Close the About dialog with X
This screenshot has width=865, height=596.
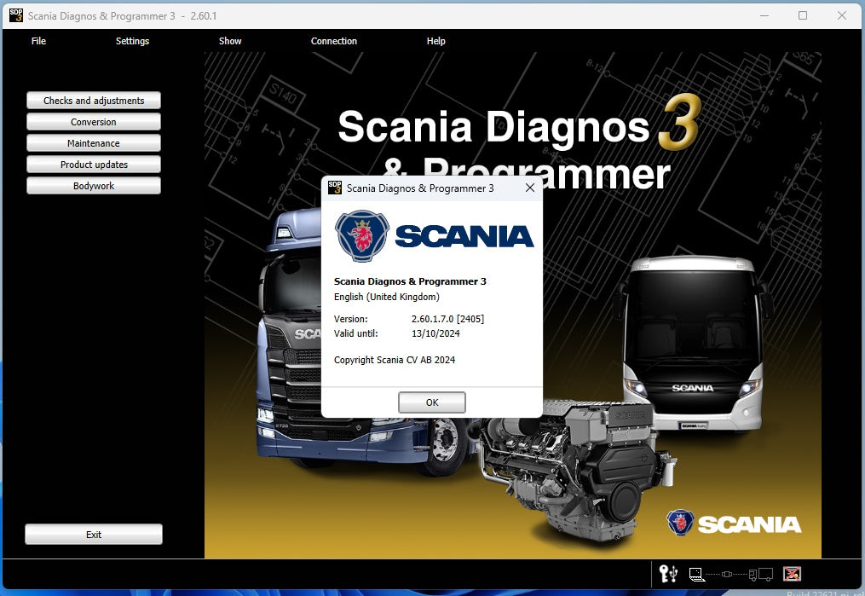tap(529, 188)
